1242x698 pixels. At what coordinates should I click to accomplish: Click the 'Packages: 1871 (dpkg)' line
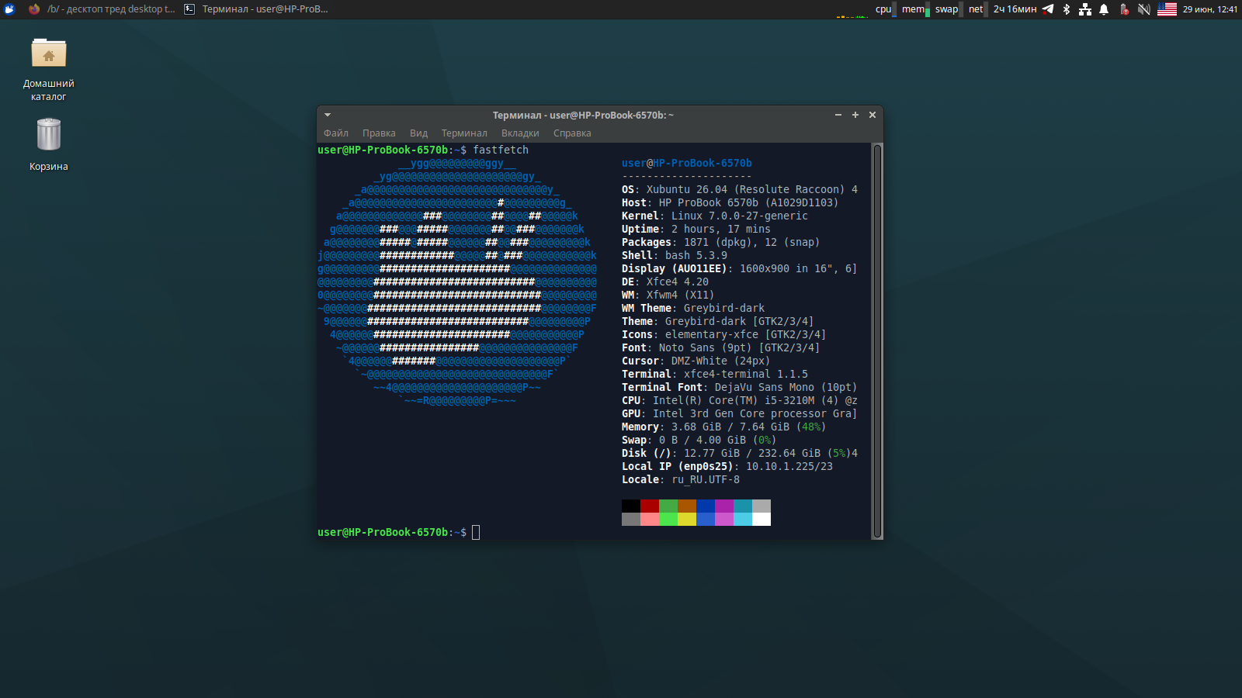coord(721,243)
